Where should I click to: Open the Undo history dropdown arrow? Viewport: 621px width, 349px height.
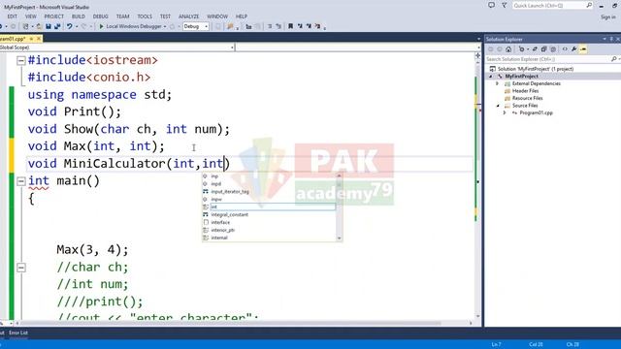pos(76,26)
